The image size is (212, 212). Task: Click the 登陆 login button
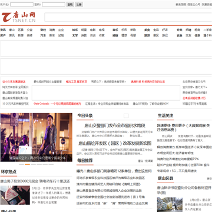pyautogui.click(x=70, y=4)
